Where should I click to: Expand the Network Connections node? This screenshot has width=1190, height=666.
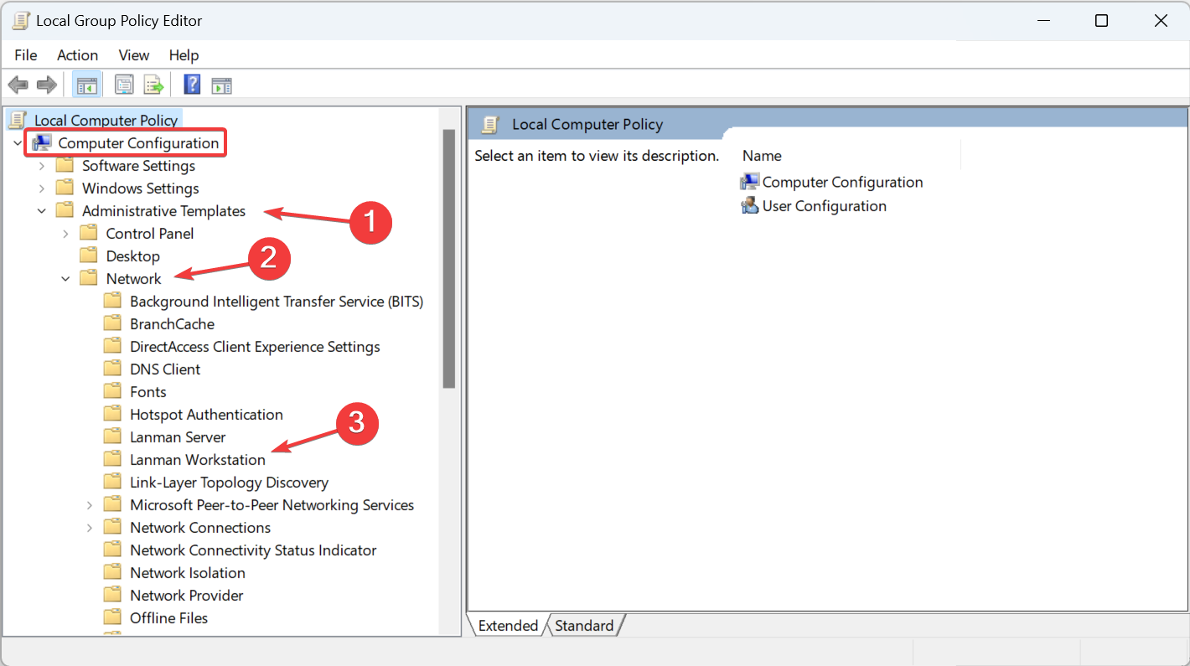[x=90, y=528]
